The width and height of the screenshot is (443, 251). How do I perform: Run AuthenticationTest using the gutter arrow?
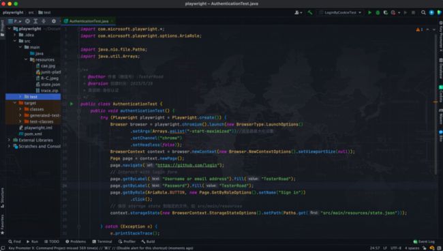(72, 104)
